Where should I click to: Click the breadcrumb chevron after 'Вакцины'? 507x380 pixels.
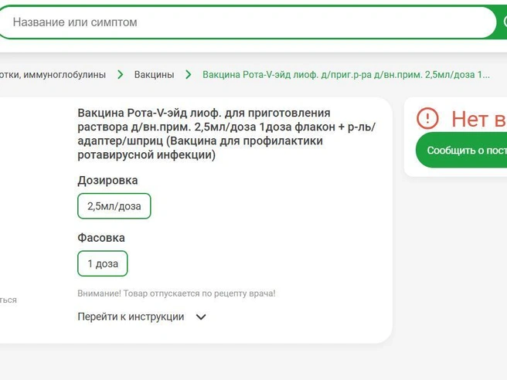[188, 75]
